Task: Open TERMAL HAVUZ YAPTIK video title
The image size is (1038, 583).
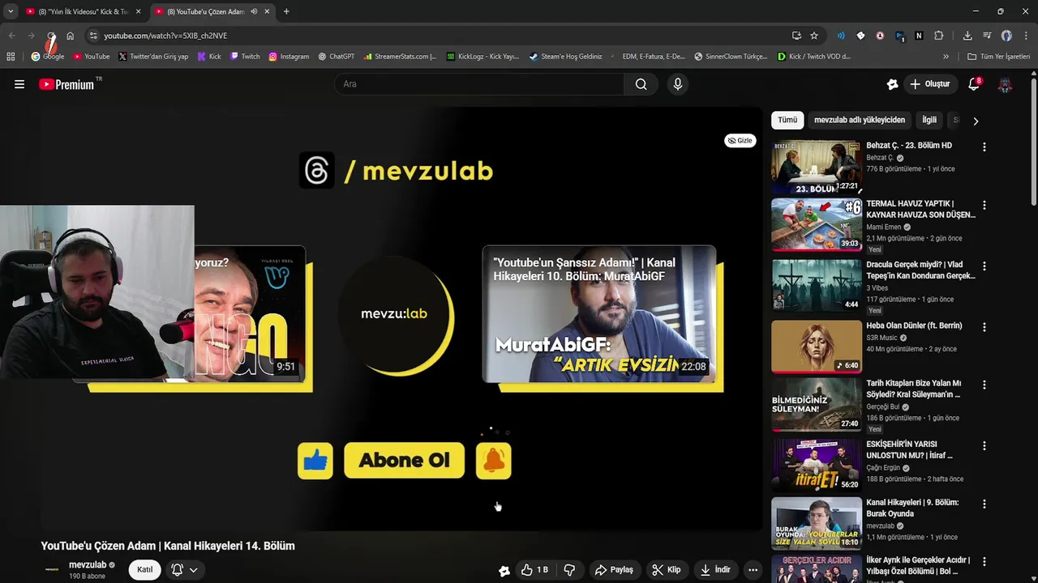Action: coord(920,209)
